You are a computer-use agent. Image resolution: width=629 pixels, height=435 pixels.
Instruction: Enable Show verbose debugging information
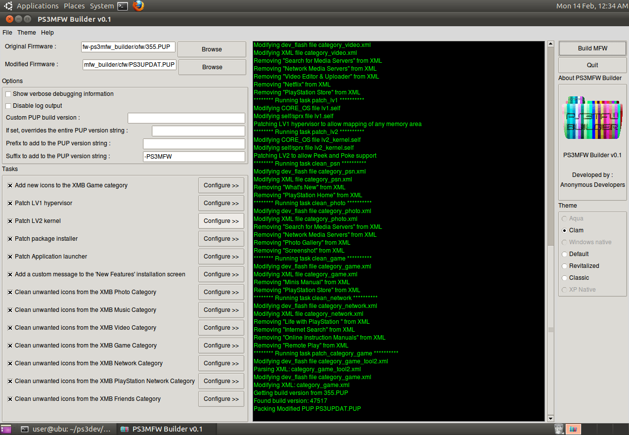pos(8,94)
